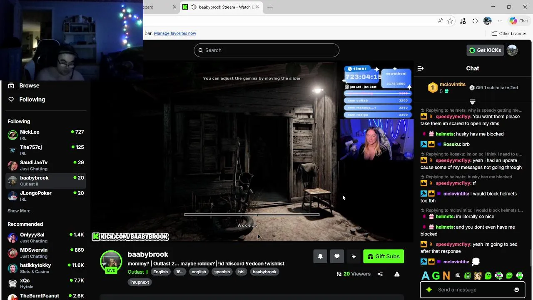Open Edge Settings and more ellipsis

tap(500, 21)
